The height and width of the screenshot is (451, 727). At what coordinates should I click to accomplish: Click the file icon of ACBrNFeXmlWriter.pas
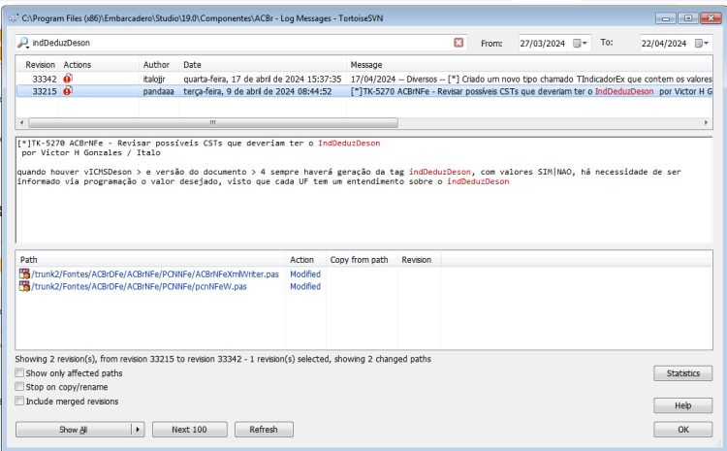pyautogui.click(x=24, y=274)
